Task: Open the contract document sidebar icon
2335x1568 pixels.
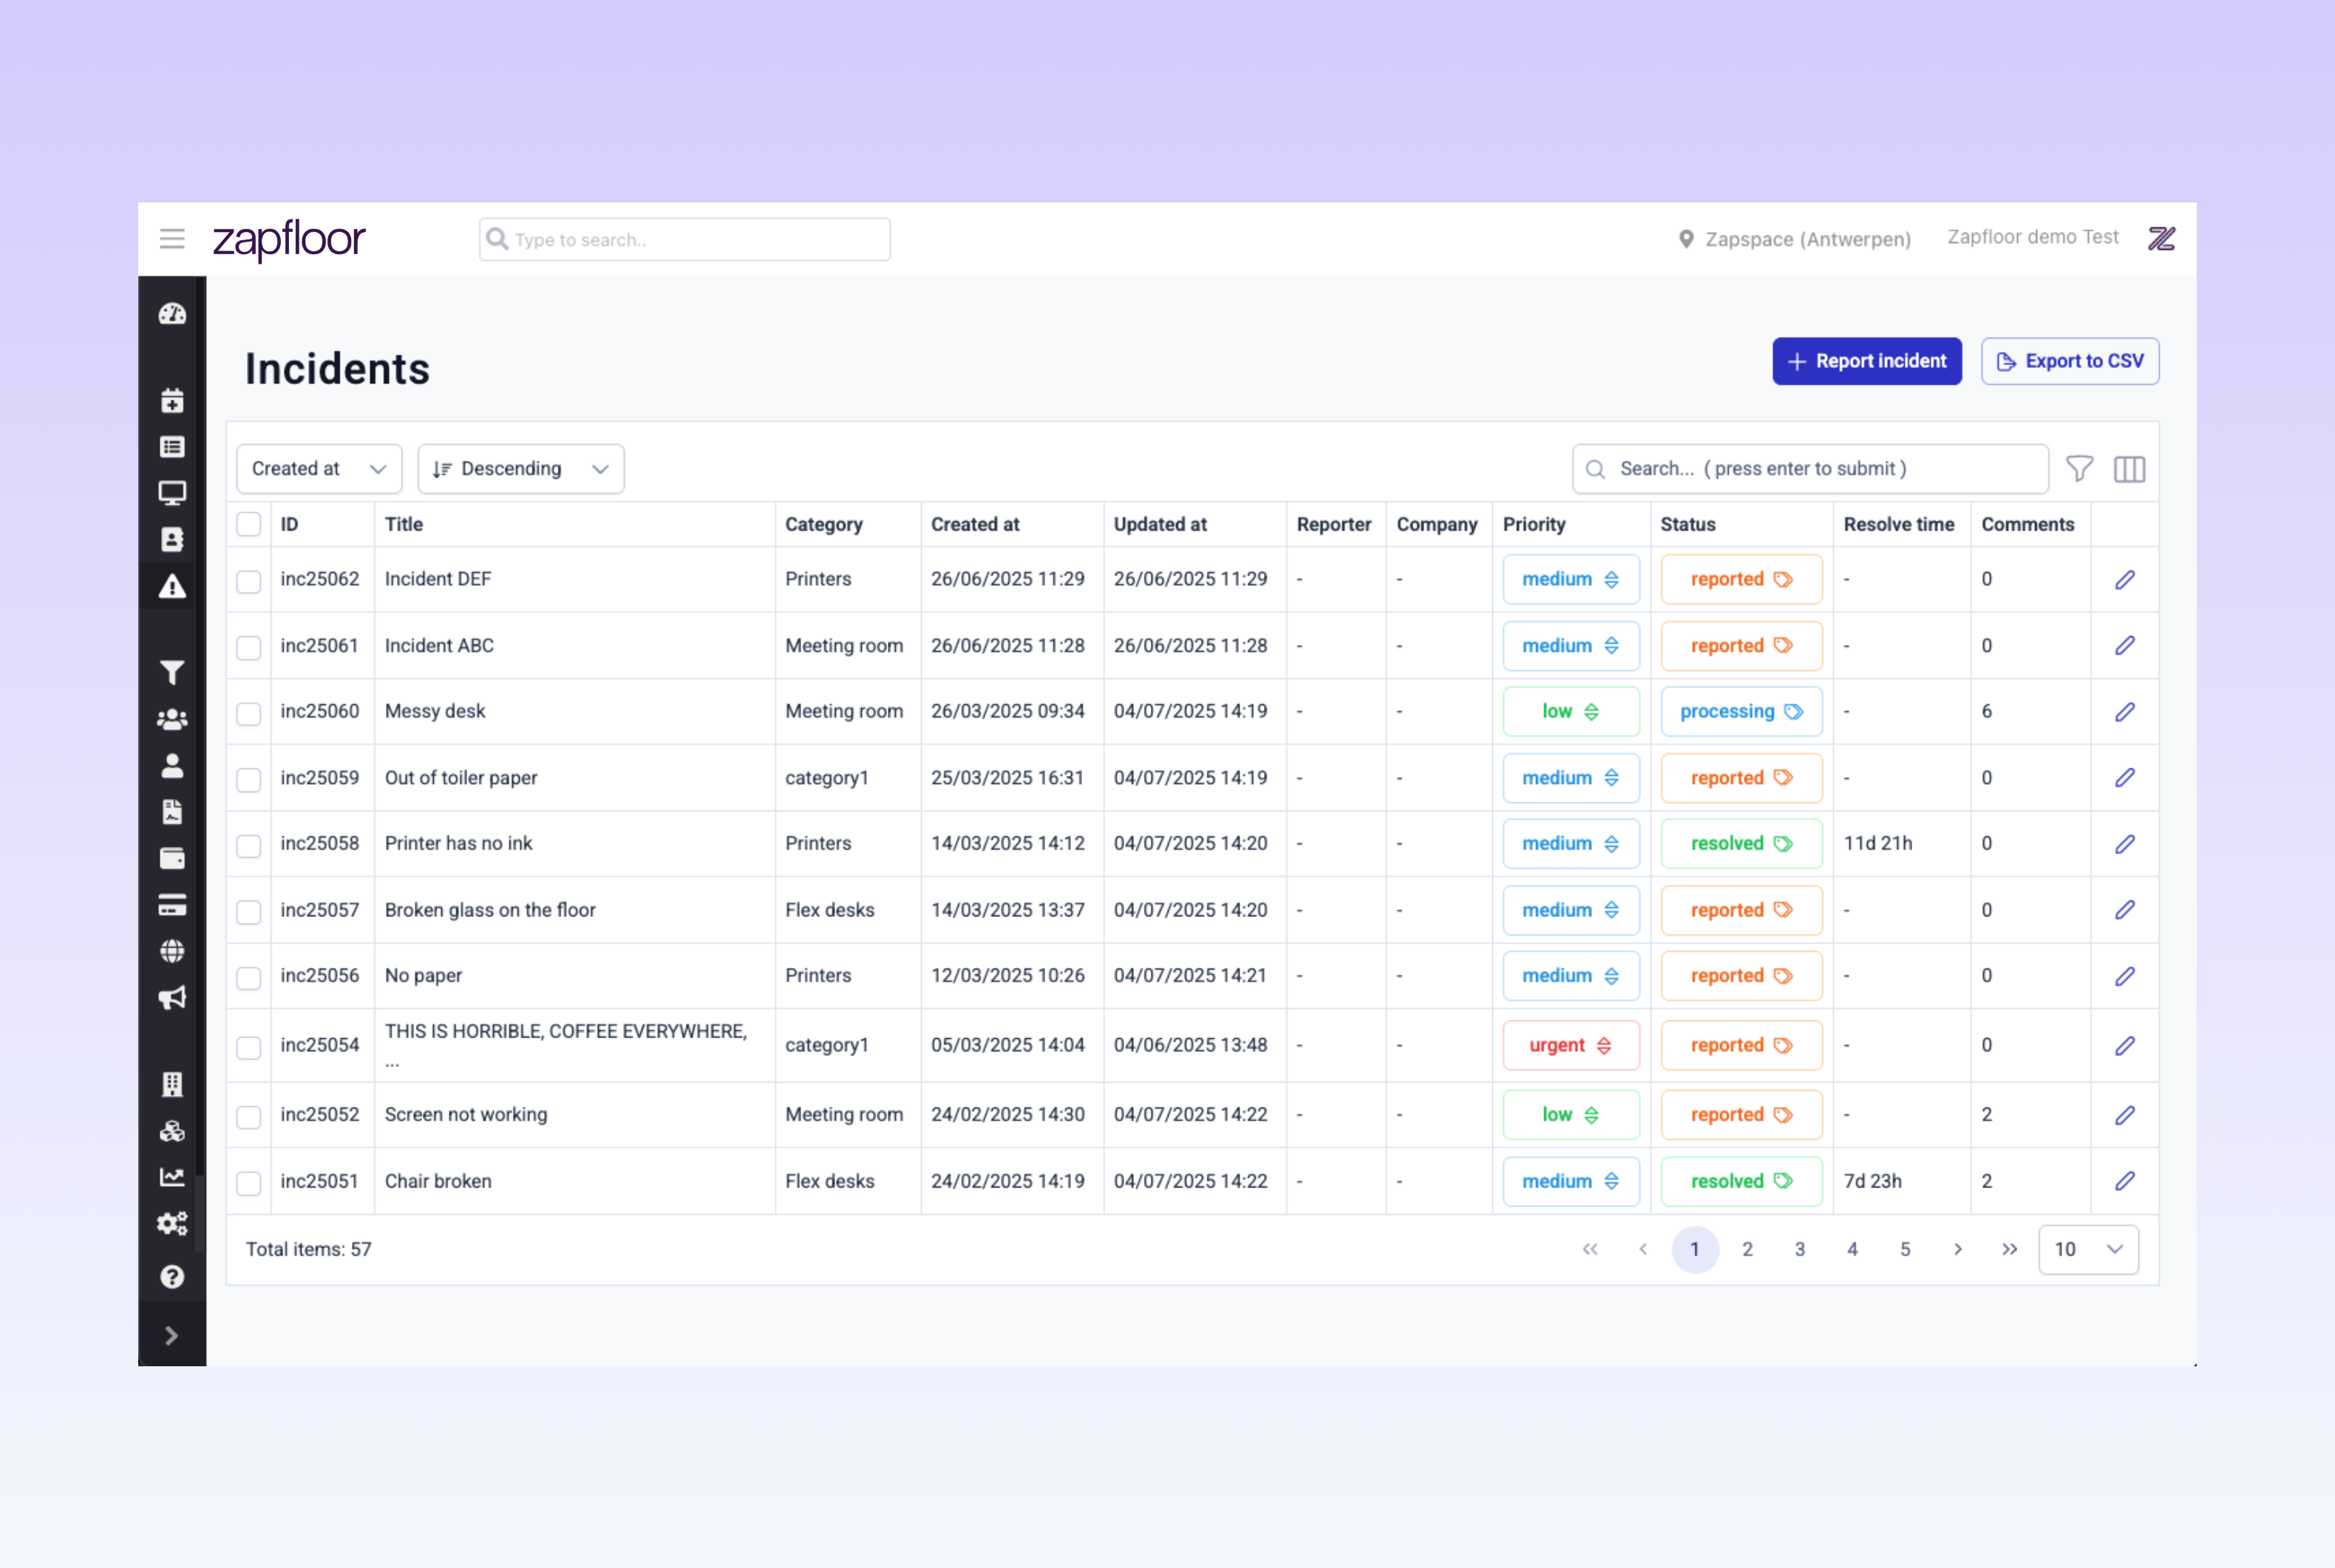Action: (172, 811)
